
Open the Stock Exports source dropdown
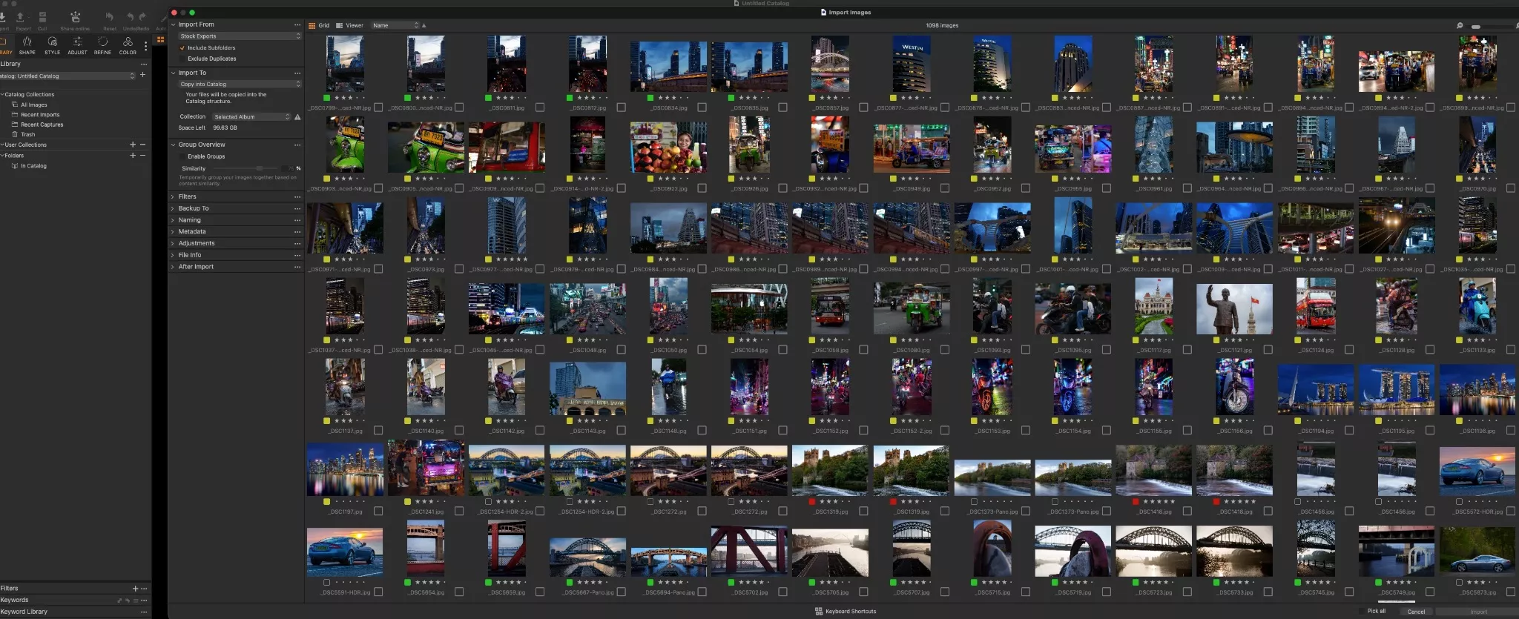pos(240,36)
